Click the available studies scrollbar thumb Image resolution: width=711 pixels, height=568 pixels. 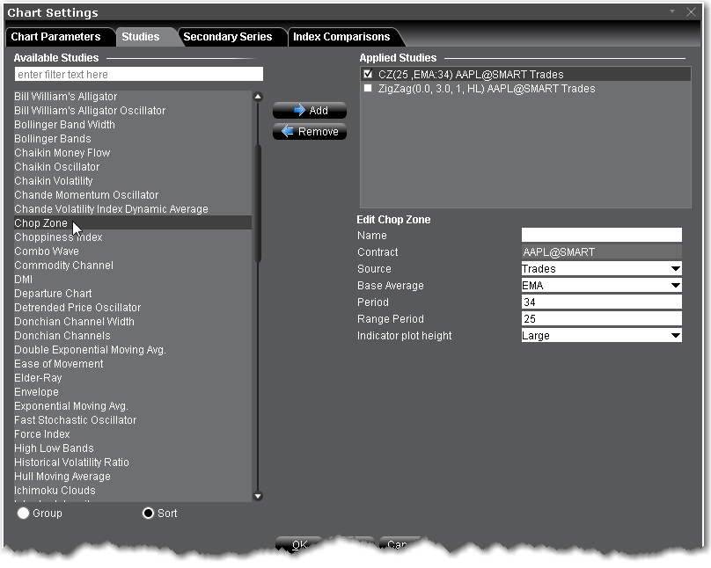click(258, 202)
